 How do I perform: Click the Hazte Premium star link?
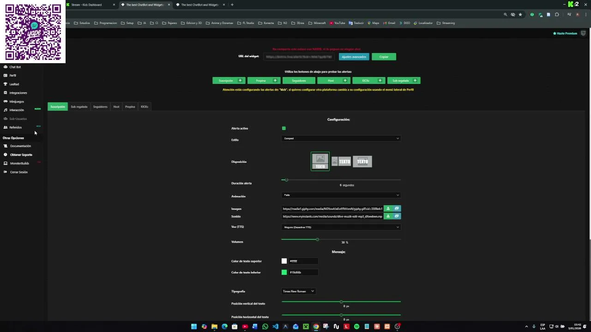pyautogui.click(x=565, y=33)
